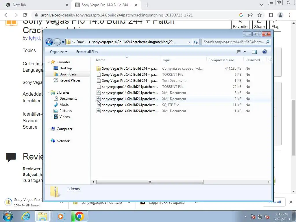Open Music library
Image resolution: width=296 pixels, height=222 pixels.
click(64, 105)
